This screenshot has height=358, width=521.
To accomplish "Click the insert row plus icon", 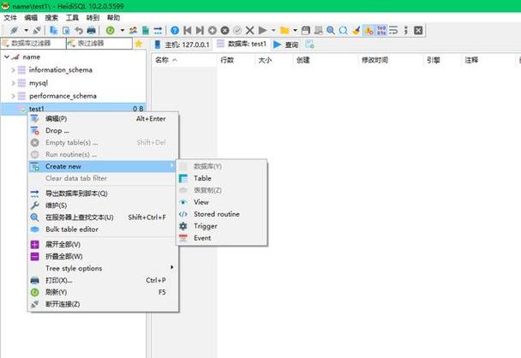I will pyautogui.click(x=213, y=31).
